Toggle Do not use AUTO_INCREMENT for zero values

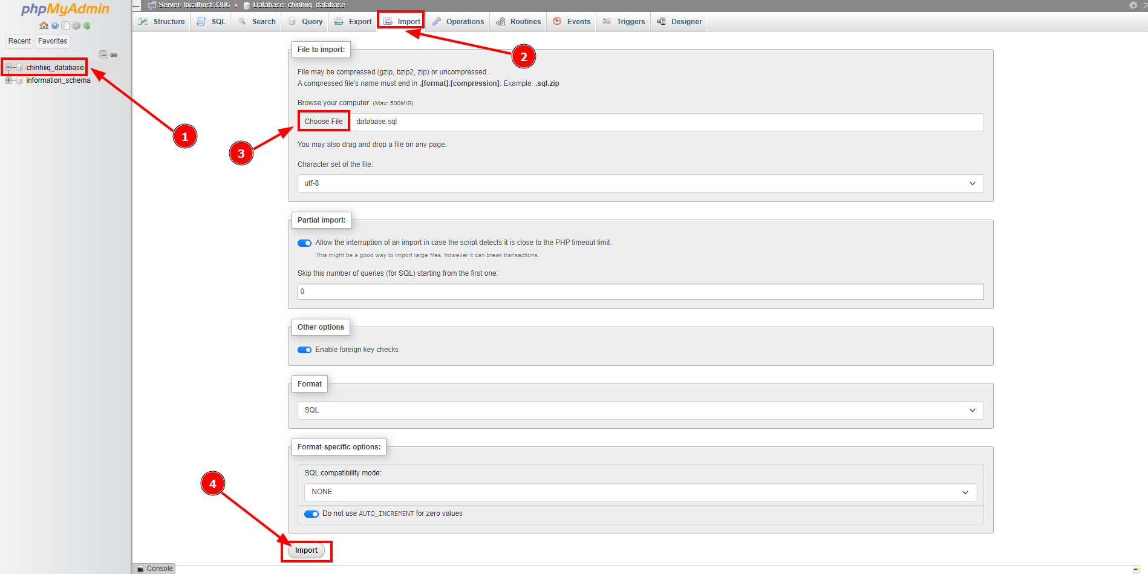coord(311,514)
